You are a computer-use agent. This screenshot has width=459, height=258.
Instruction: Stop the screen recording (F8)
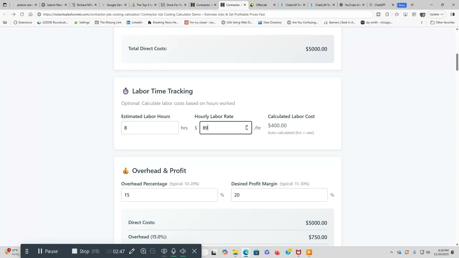click(85, 251)
